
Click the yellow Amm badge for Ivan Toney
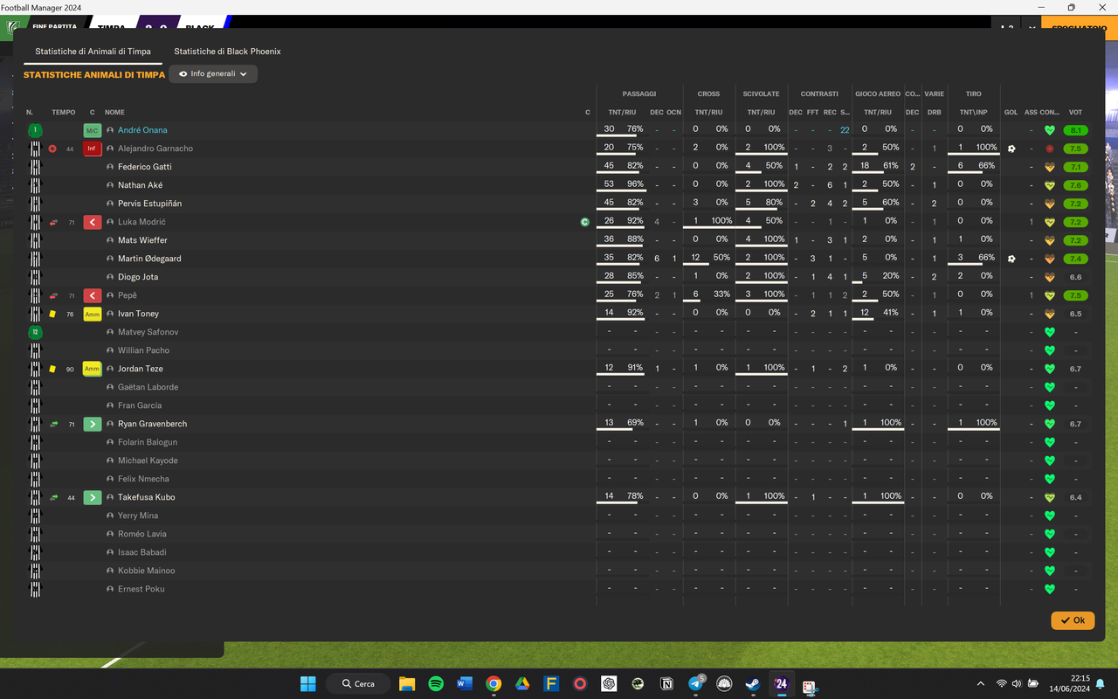[x=92, y=314]
